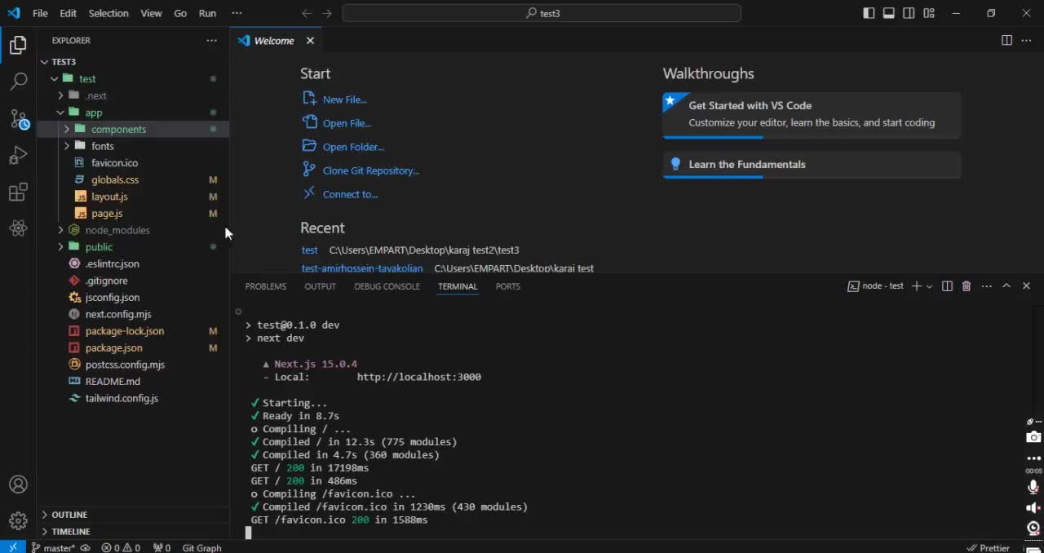Click the Clone Git Repository link
Viewport: 1044px width, 553px height.
pos(370,170)
